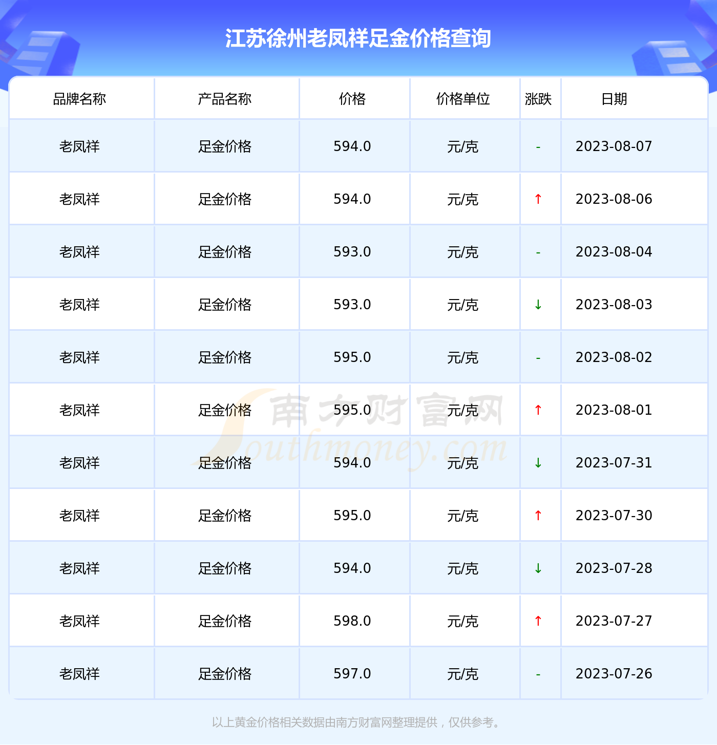Click the 价格单位 column header
The width and height of the screenshot is (717, 745).
tap(463, 99)
